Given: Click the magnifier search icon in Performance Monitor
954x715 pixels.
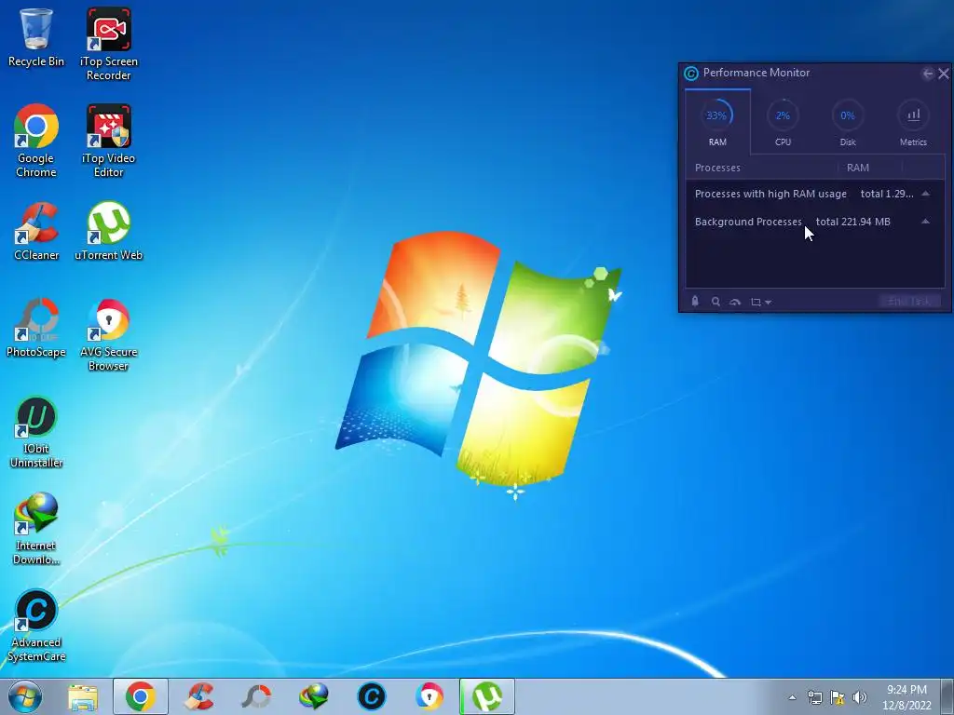Looking at the screenshot, I should (715, 302).
